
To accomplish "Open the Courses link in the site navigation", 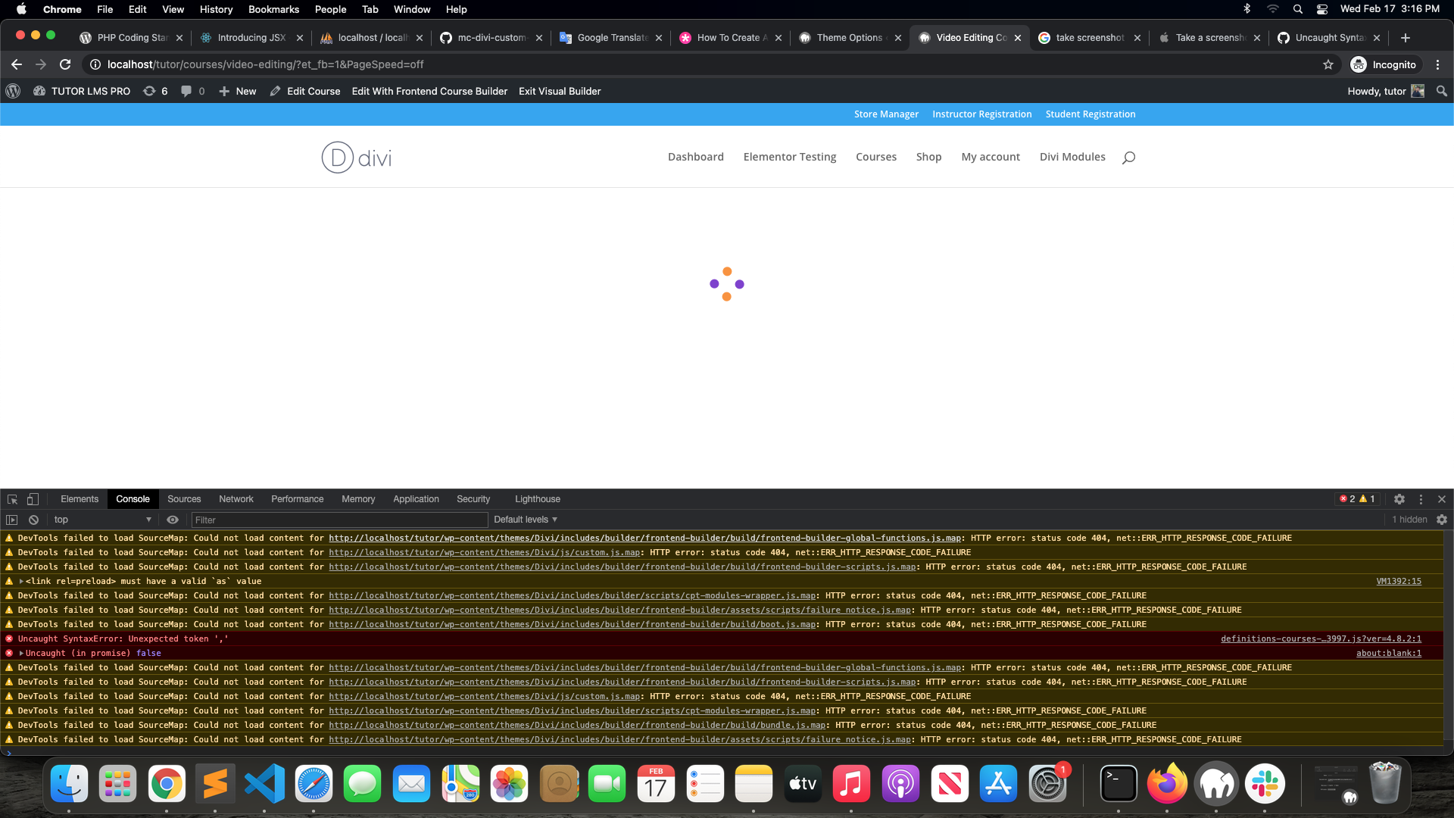I will tap(875, 157).
